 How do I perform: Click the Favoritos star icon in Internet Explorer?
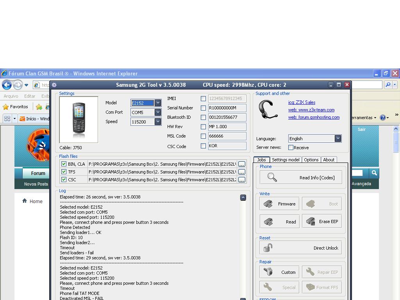(5, 107)
